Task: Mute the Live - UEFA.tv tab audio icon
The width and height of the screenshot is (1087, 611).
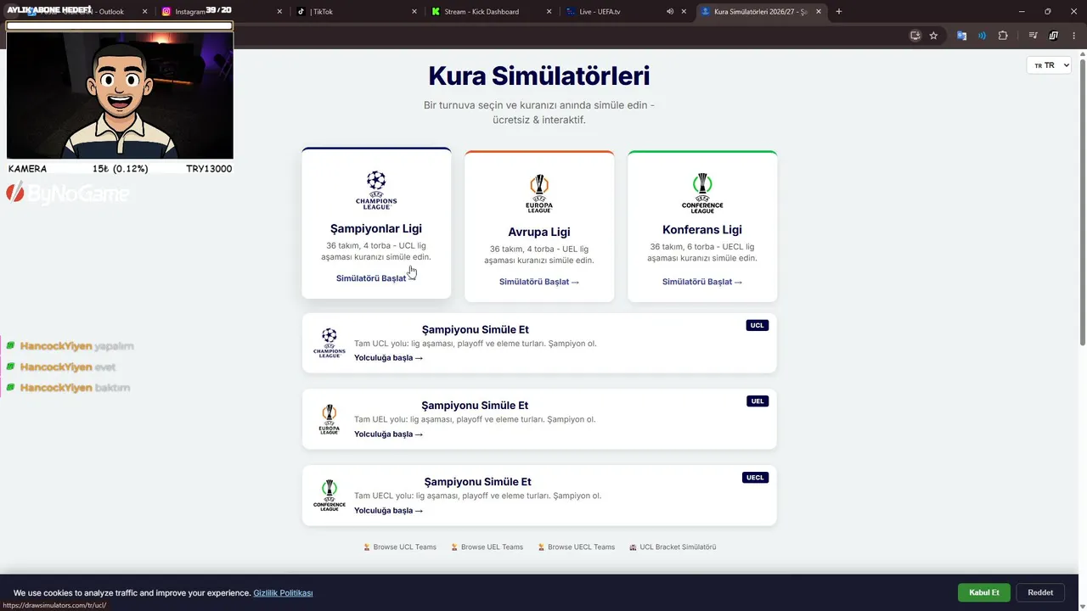Action: (670, 12)
